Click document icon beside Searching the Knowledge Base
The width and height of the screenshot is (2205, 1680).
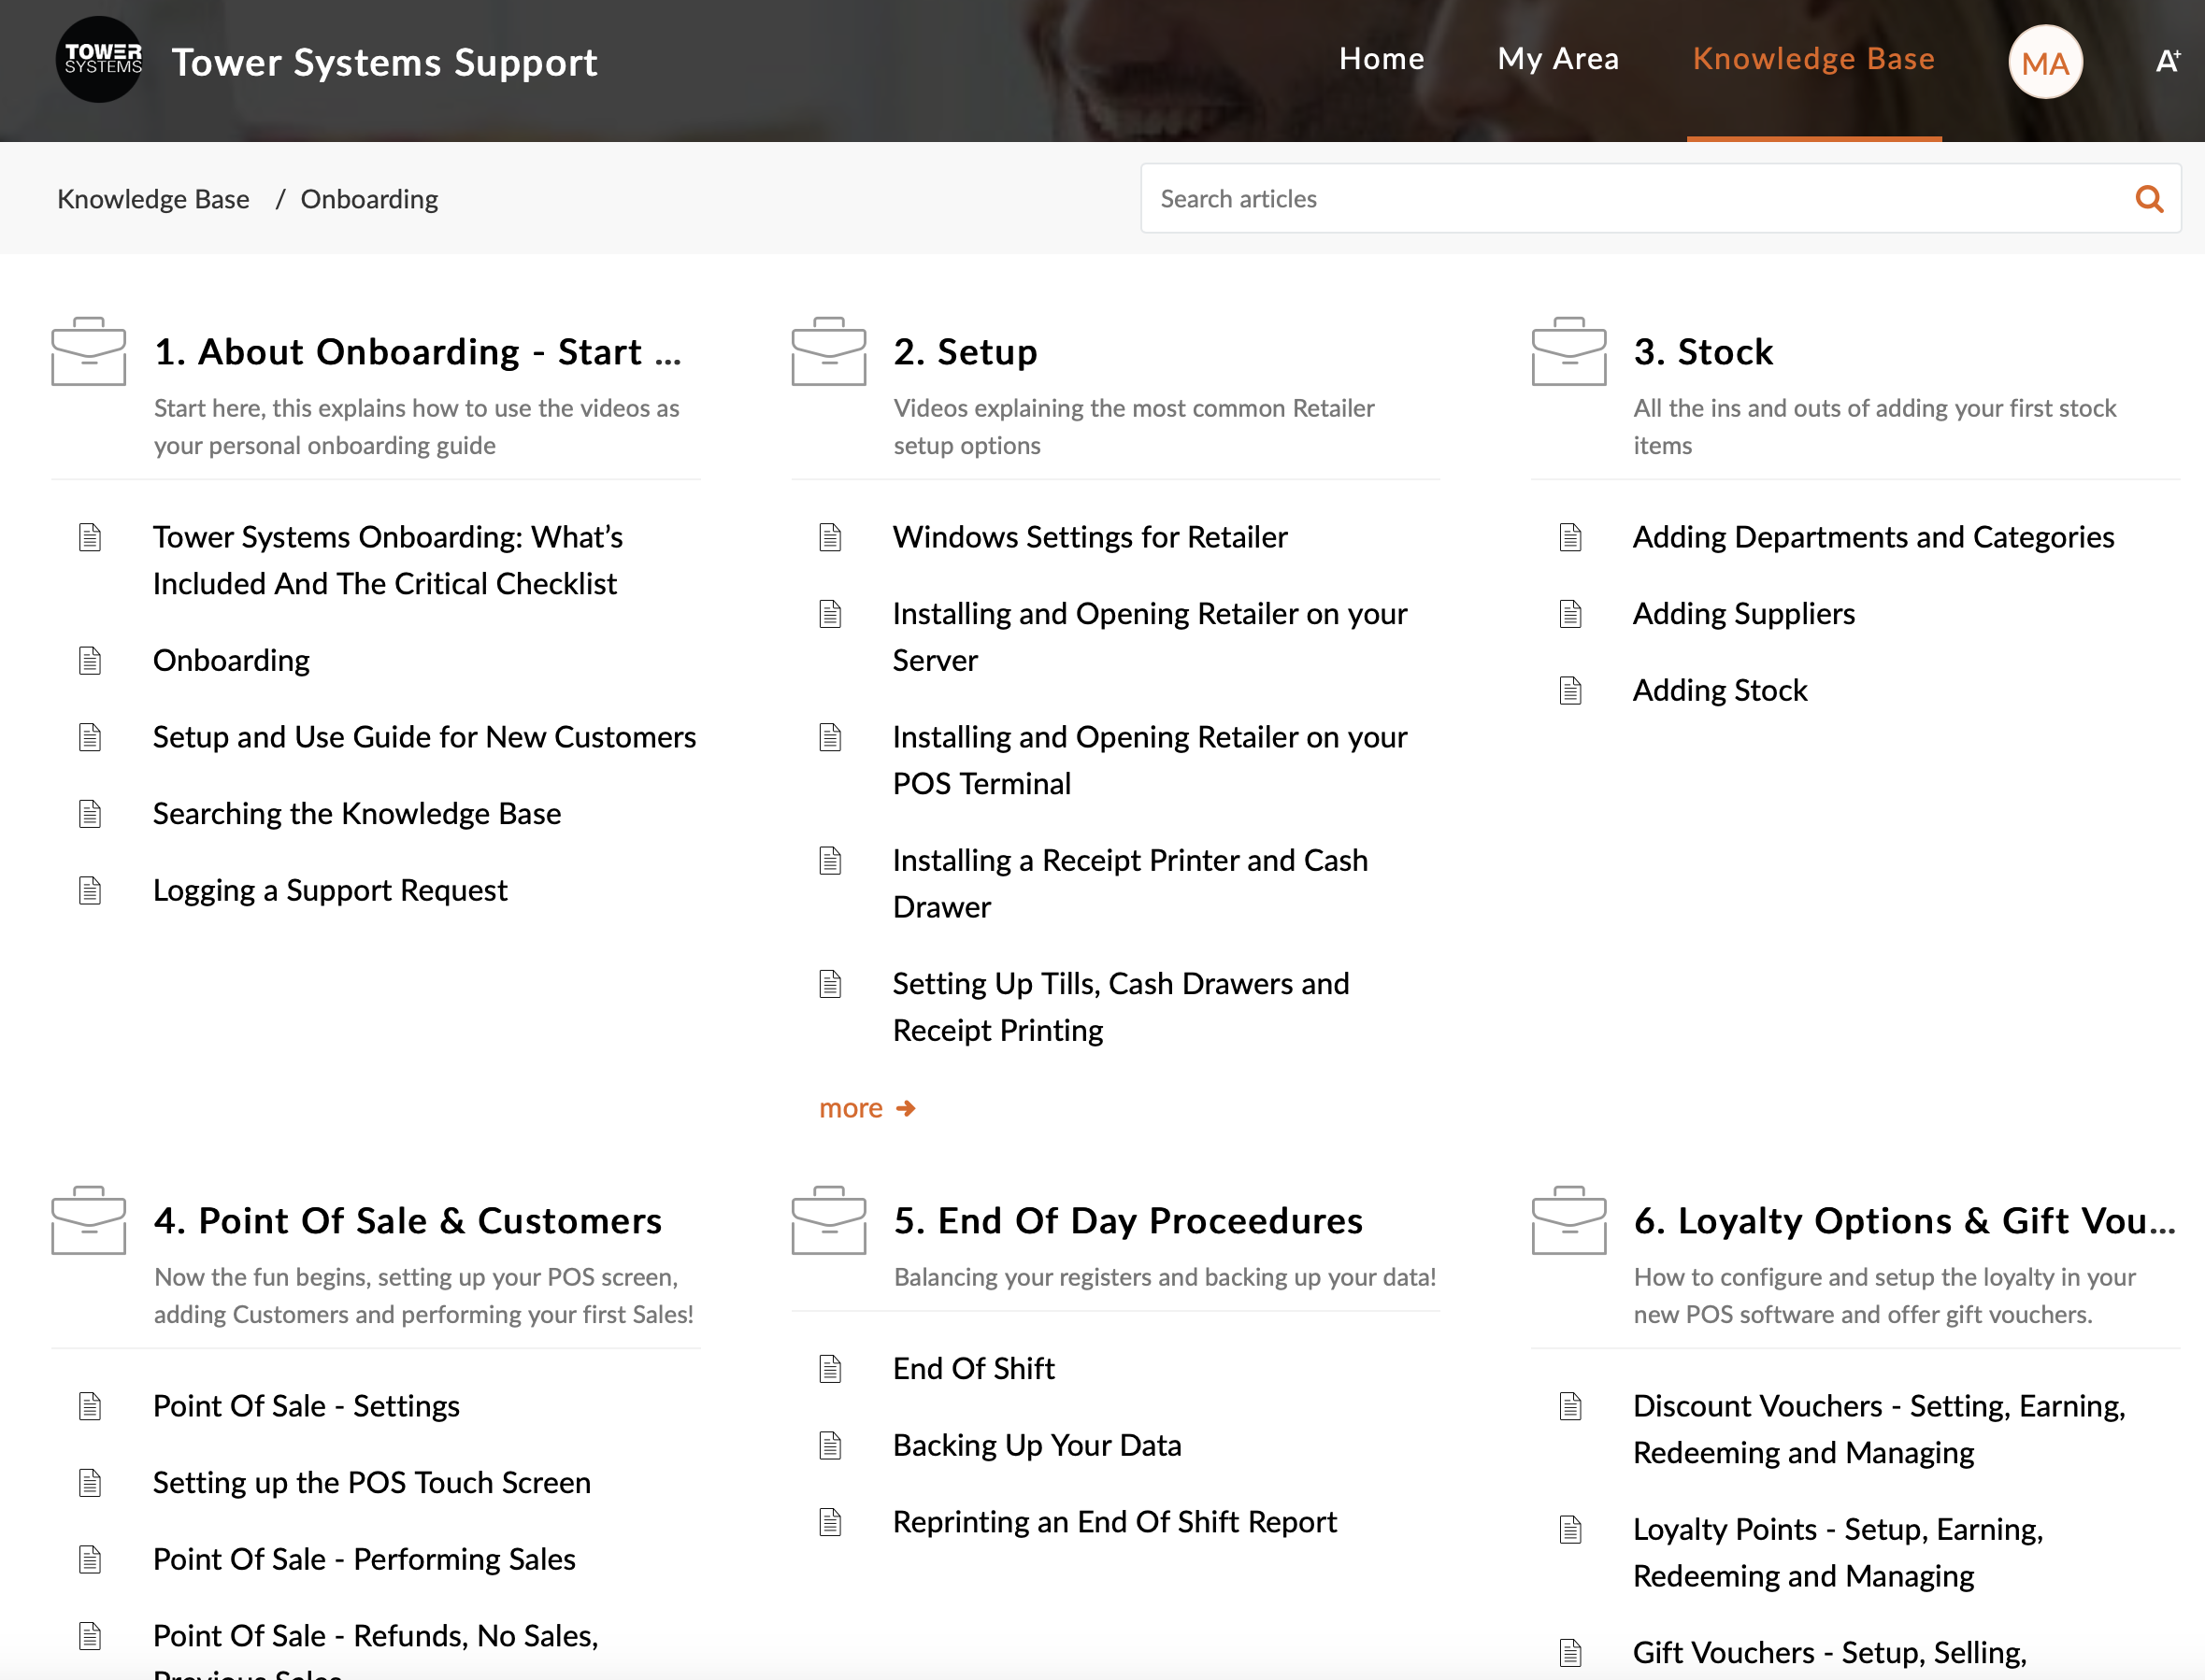point(90,814)
